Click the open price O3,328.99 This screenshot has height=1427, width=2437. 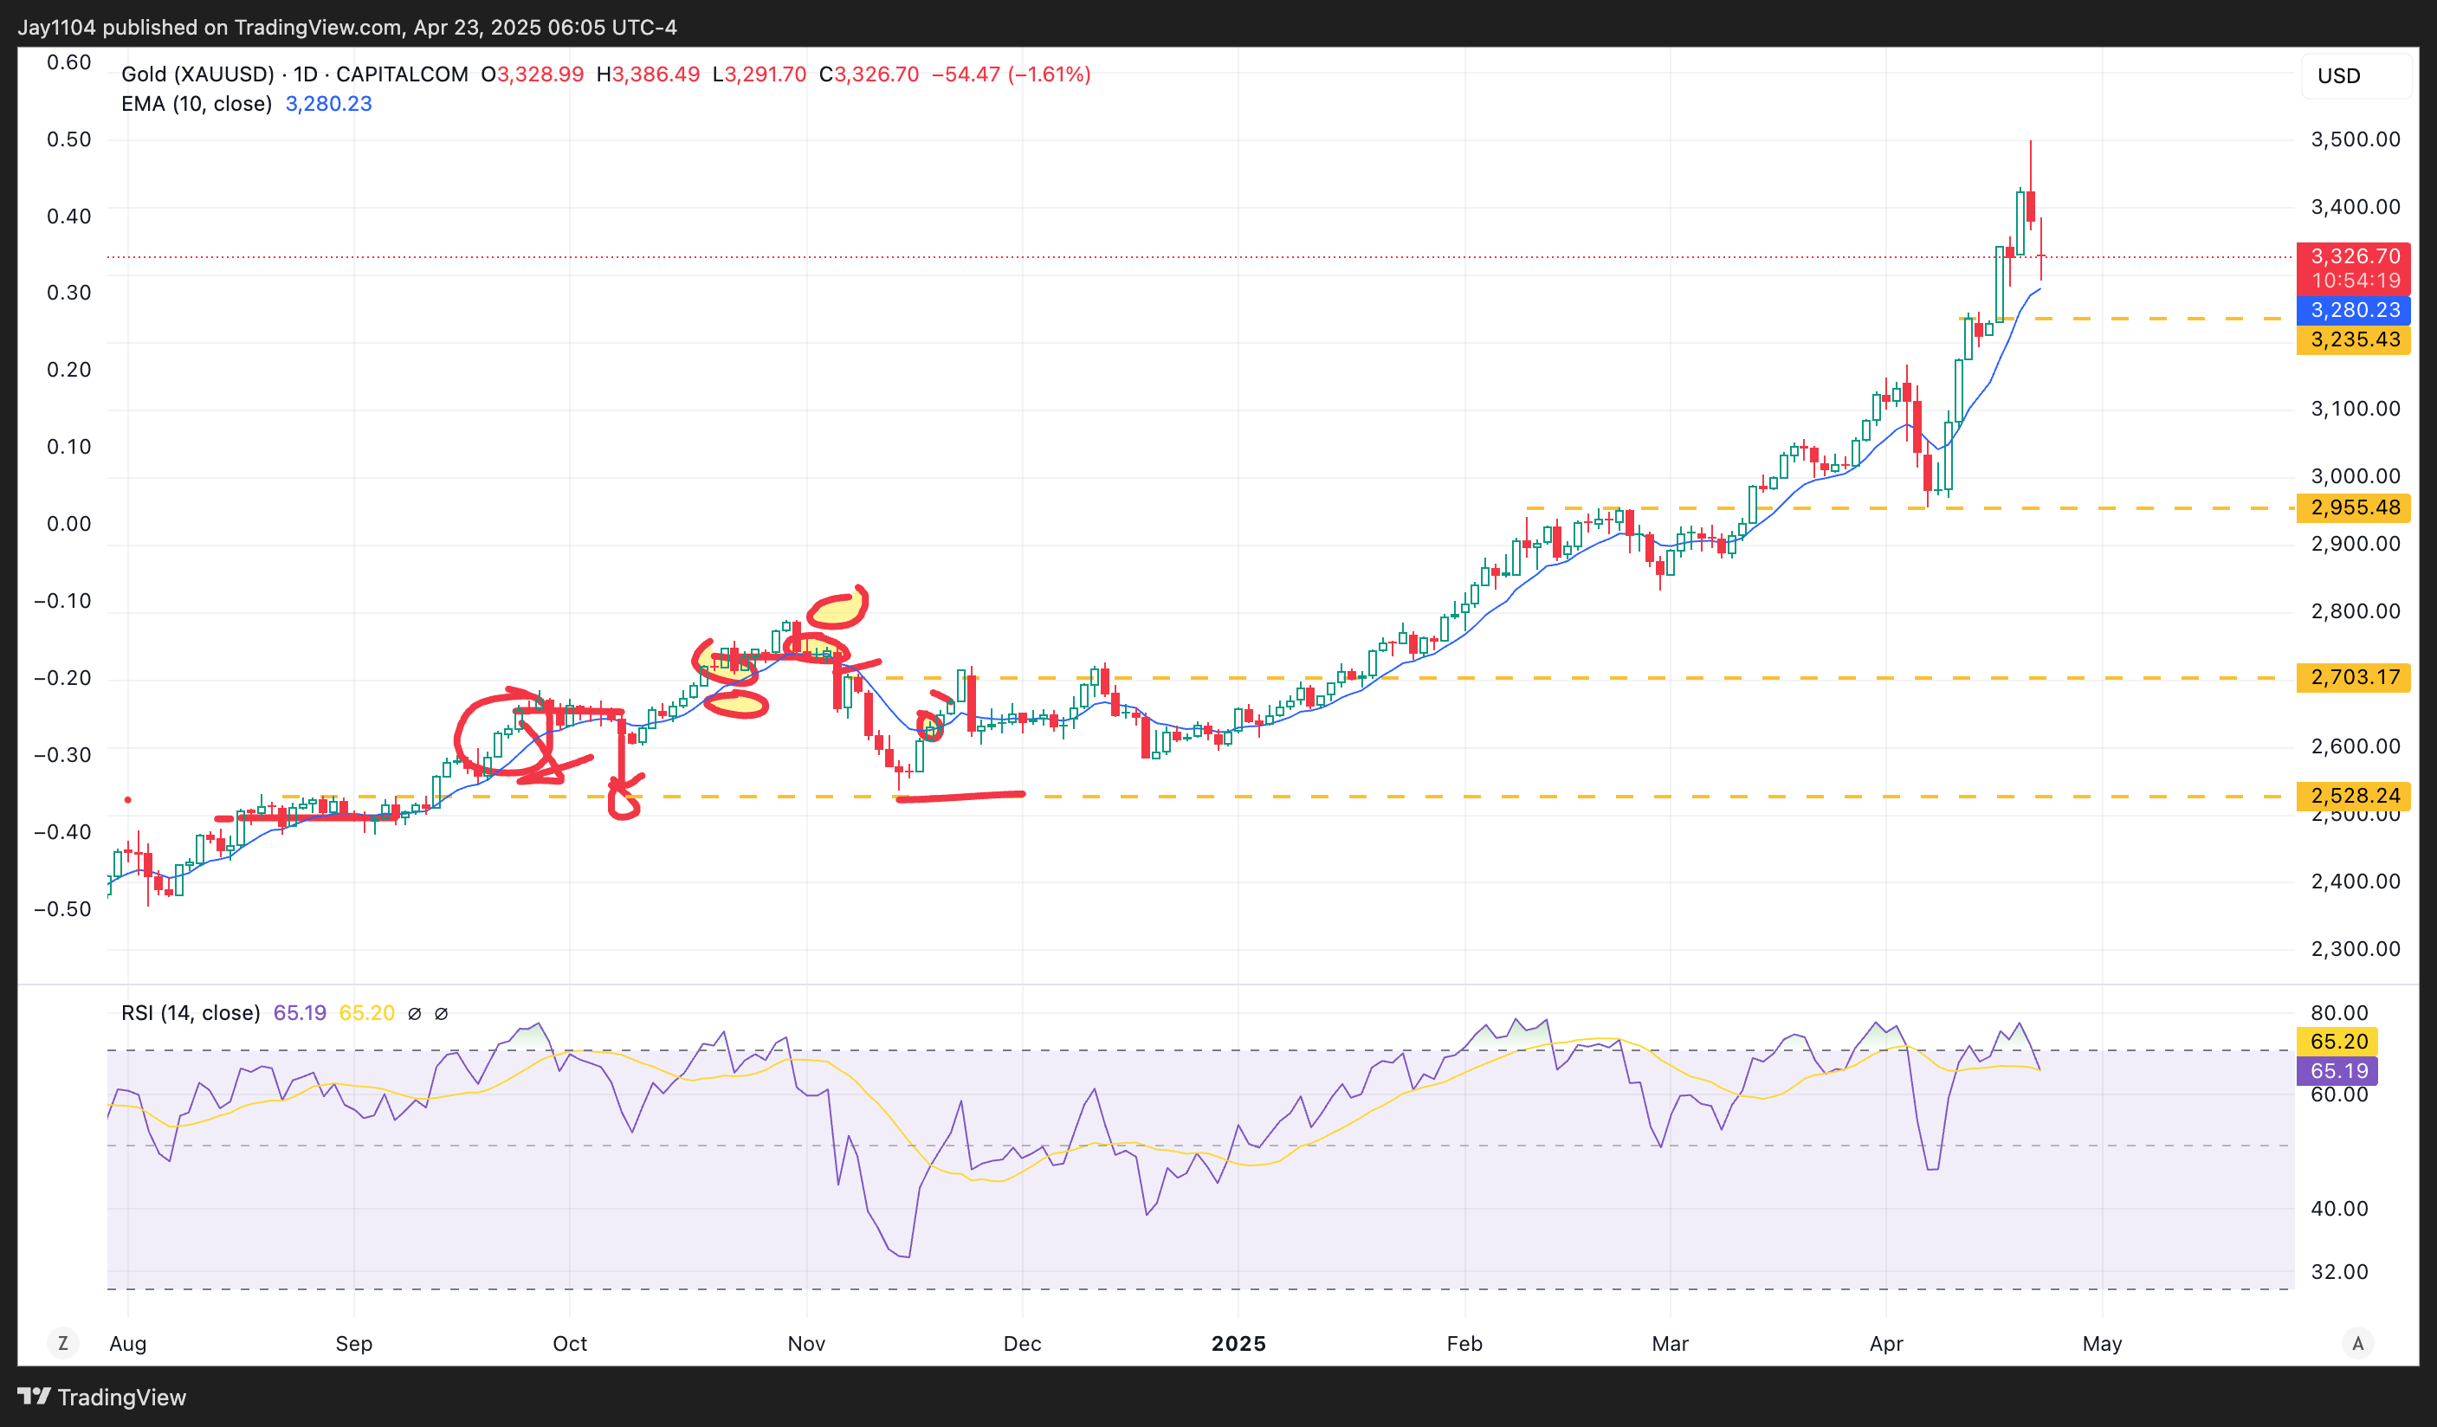533,74
